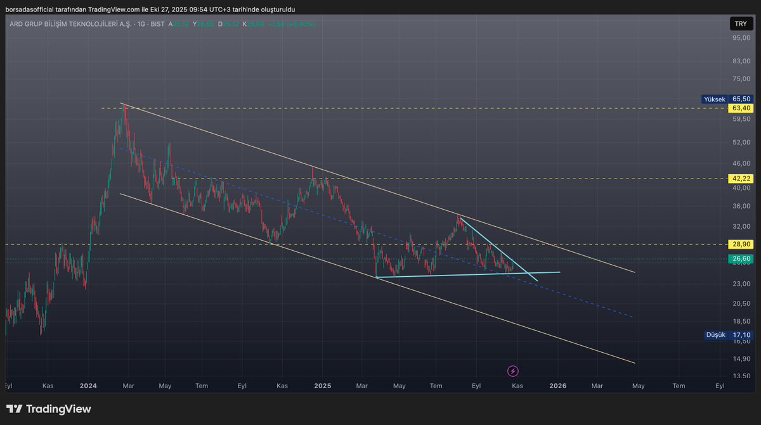Click the borsadasofficial snapshot caption text

pyautogui.click(x=150, y=10)
